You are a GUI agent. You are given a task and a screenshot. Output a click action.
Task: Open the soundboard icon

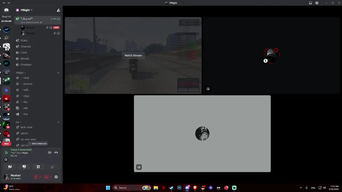pyautogui.click(x=53, y=167)
